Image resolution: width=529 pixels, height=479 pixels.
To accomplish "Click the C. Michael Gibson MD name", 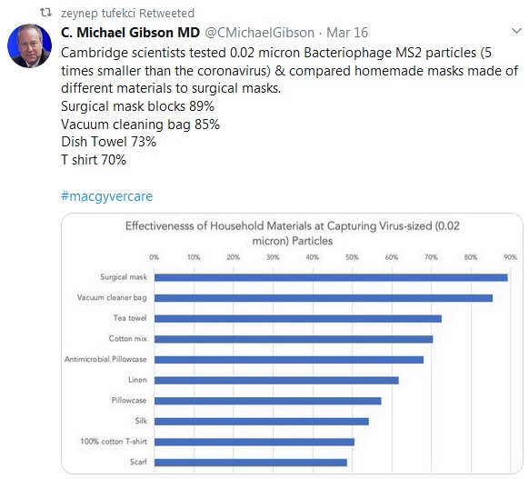I will coord(130,33).
